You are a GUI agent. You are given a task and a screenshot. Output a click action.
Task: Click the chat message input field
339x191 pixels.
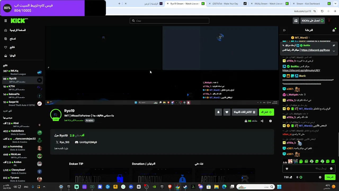309,168
